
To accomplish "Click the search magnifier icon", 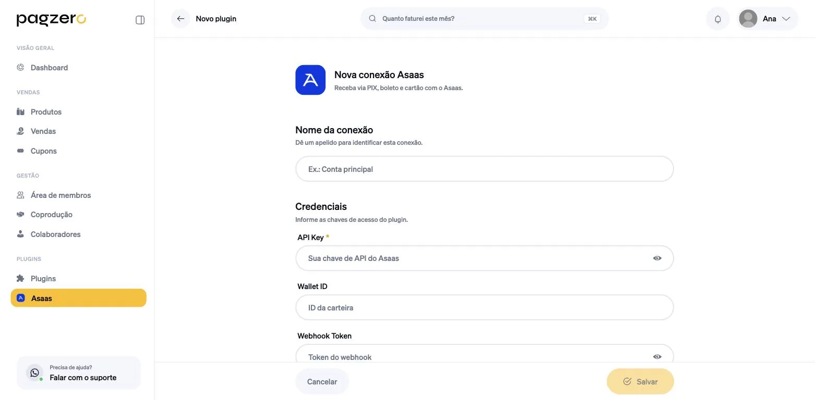I will (372, 18).
